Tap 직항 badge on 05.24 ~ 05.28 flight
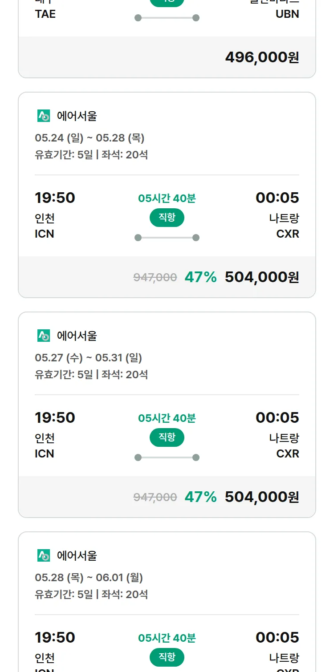This screenshot has width=334, height=672. (167, 218)
